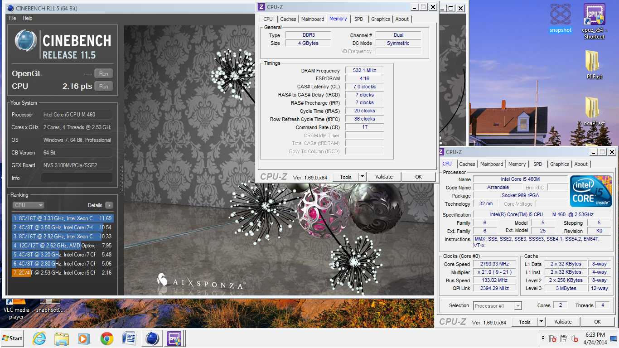The image size is (619, 348).
Task: Run the OpenGL benchmark
Action: point(104,74)
